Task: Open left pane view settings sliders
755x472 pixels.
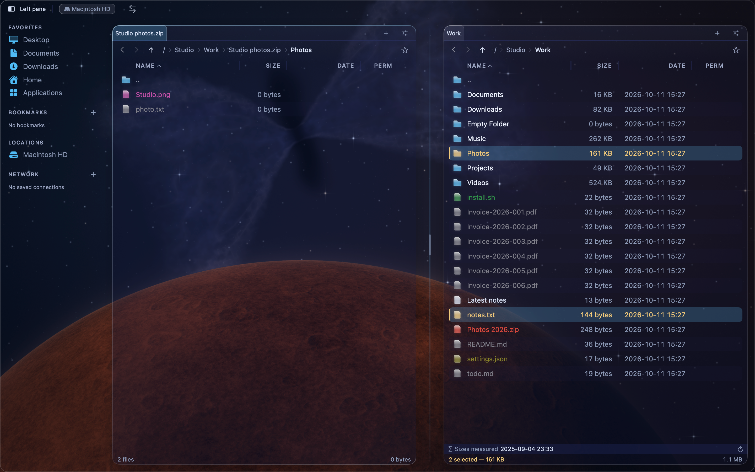Action: click(405, 33)
